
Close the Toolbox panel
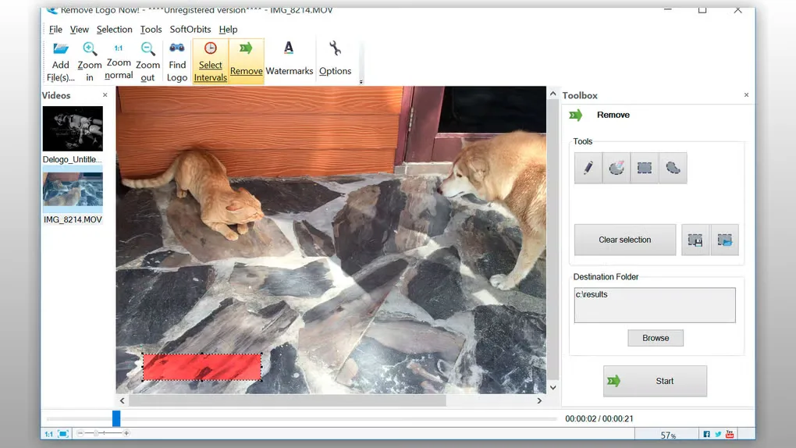[x=746, y=95]
